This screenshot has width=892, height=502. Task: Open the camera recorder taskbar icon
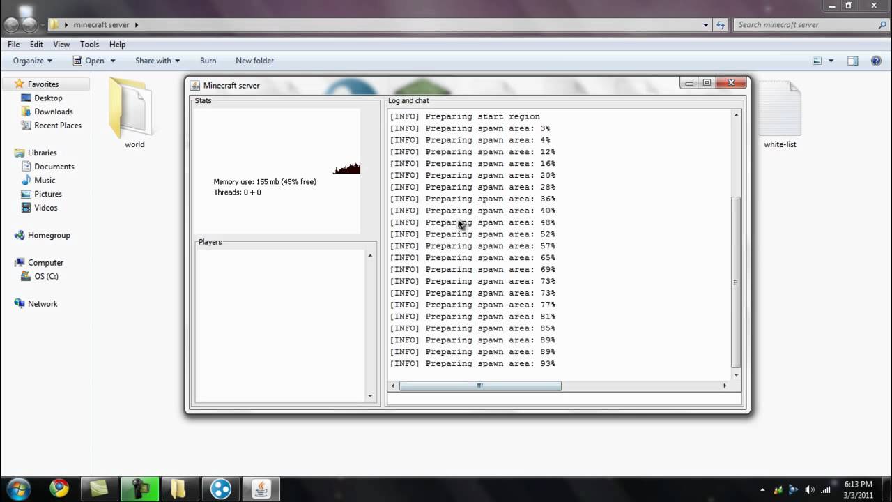click(140, 489)
